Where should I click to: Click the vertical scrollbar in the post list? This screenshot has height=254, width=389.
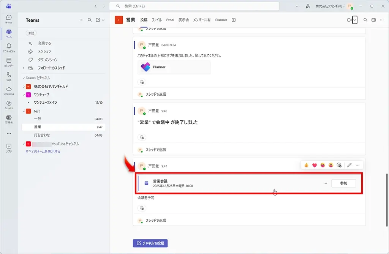click(x=386, y=189)
